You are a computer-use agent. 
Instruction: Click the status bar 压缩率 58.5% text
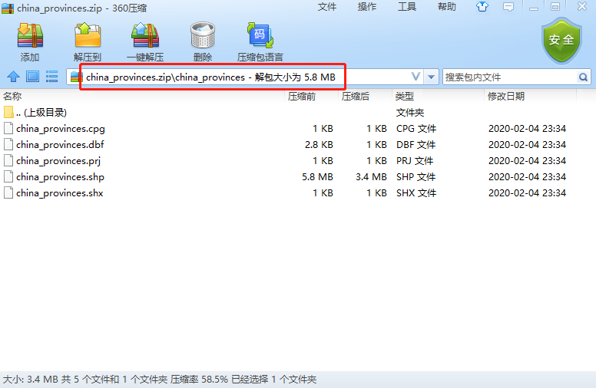tap(199, 380)
